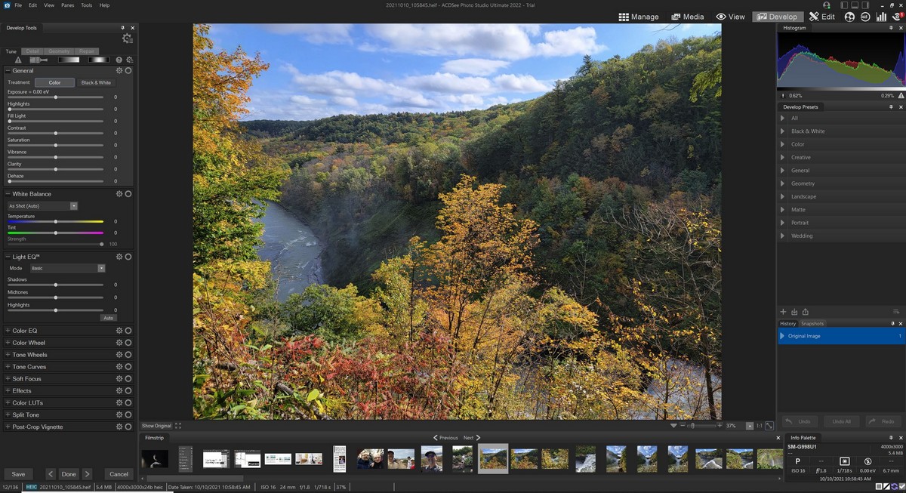Image resolution: width=906 pixels, height=493 pixels.
Task: Open the Tools menu
Action: (x=87, y=5)
